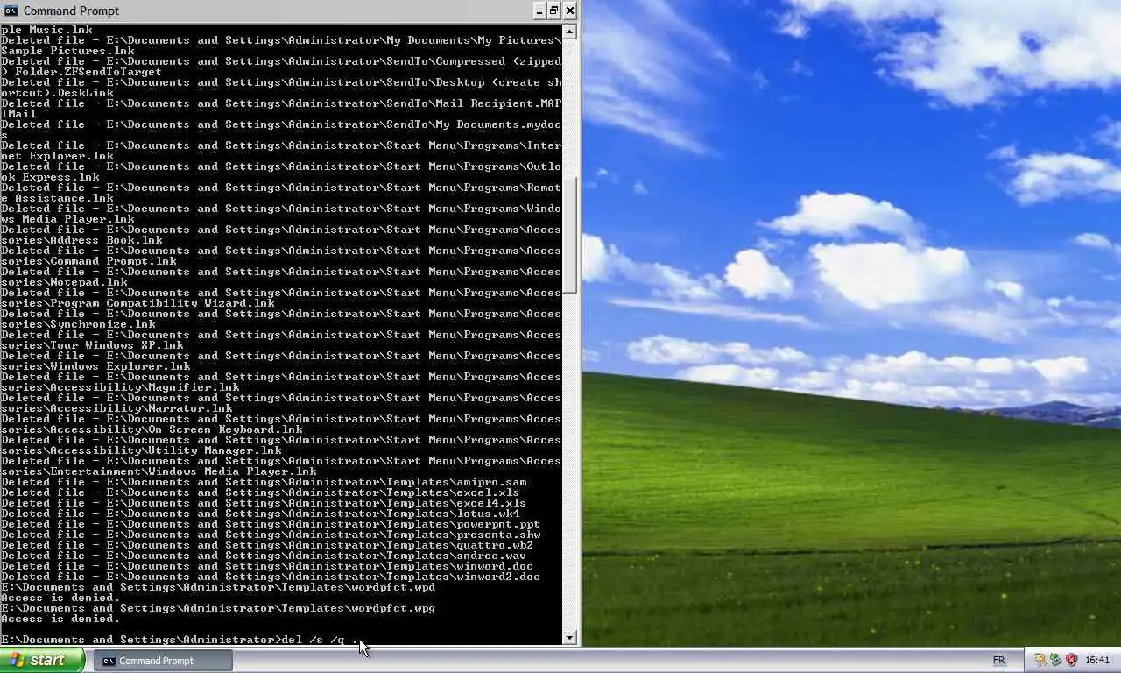The image size is (1121, 673).
Task: Grab the console vertical scrollbar thumb
Action: (x=570, y=235)
